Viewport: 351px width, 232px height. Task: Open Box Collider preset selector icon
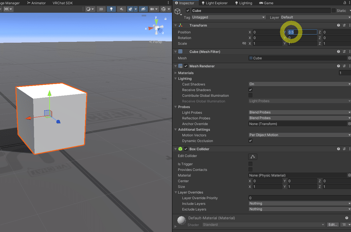coord(344,149)
